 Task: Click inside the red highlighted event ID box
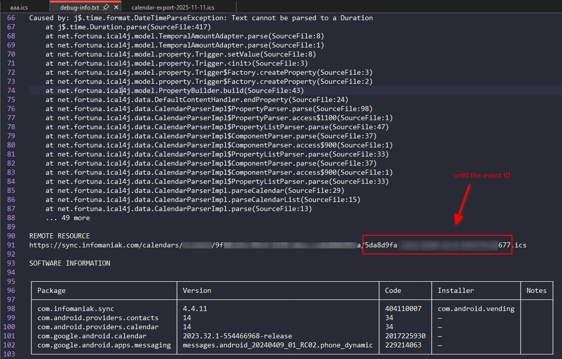pyautogui.click(x=437, y=245)
